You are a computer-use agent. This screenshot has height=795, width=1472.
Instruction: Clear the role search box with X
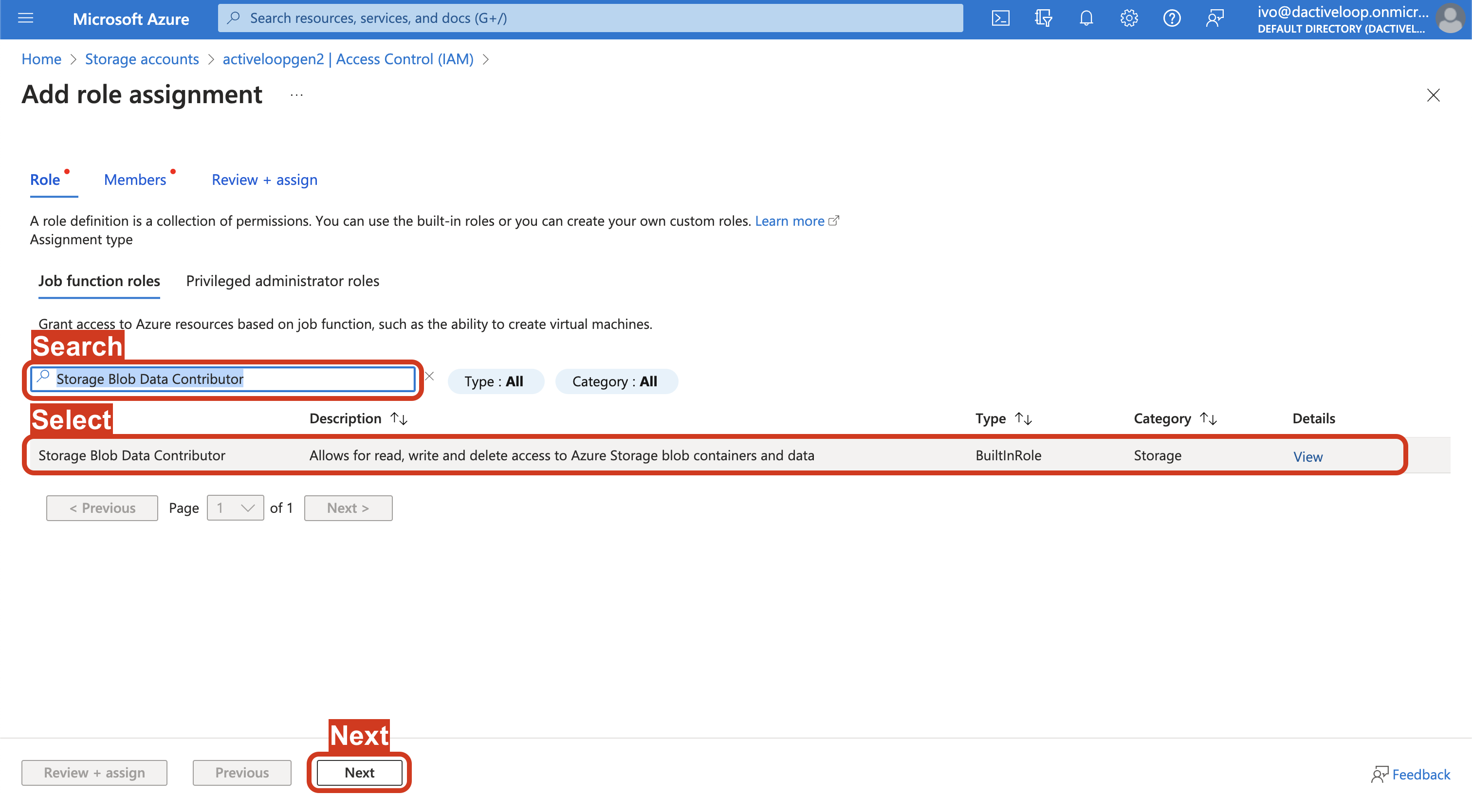click(x=430, y=377)
